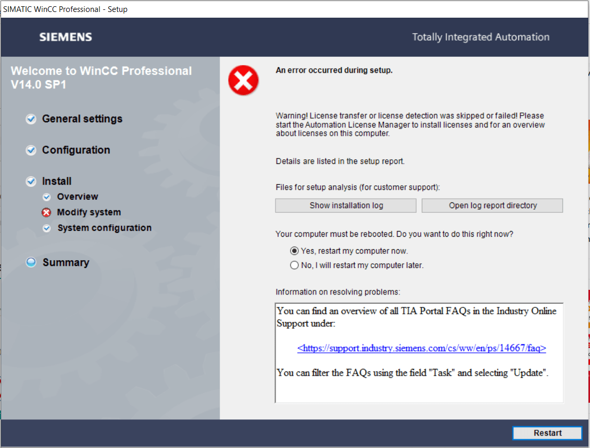The width and height of the screenshot is (590, 448).
Task: Click the Install step checkmark icon
Action: tap(31, 182)
